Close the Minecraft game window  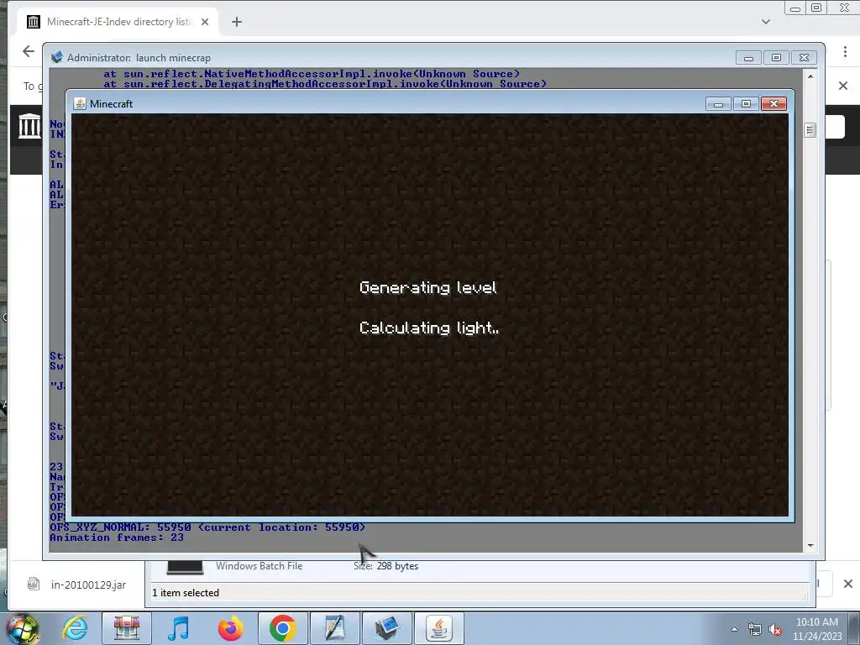(773, 104)
